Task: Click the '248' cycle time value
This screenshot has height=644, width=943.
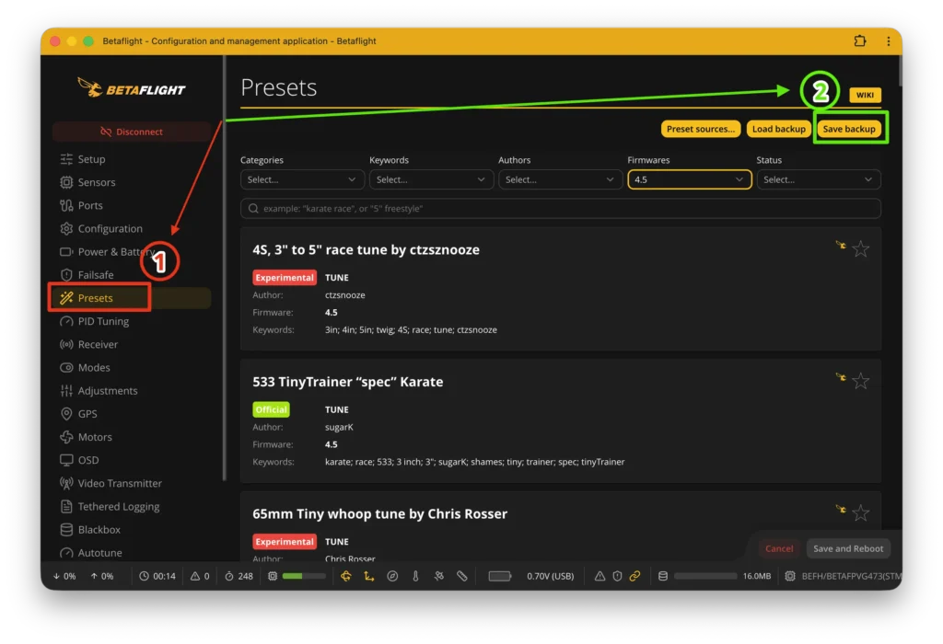Action: (245, 576)
